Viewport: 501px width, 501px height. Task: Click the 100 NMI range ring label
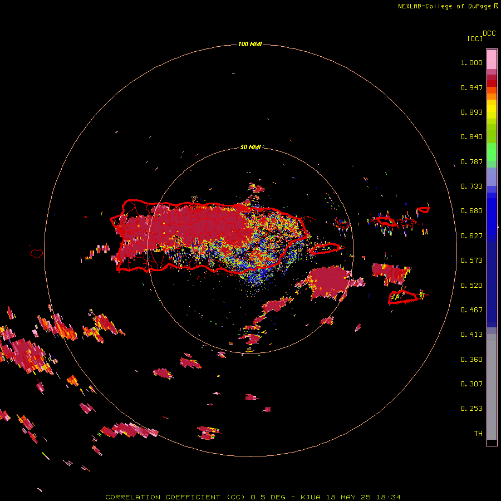(250, 44)
